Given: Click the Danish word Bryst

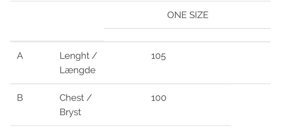Looking at the screenshot, I should (x=70, y=112).
